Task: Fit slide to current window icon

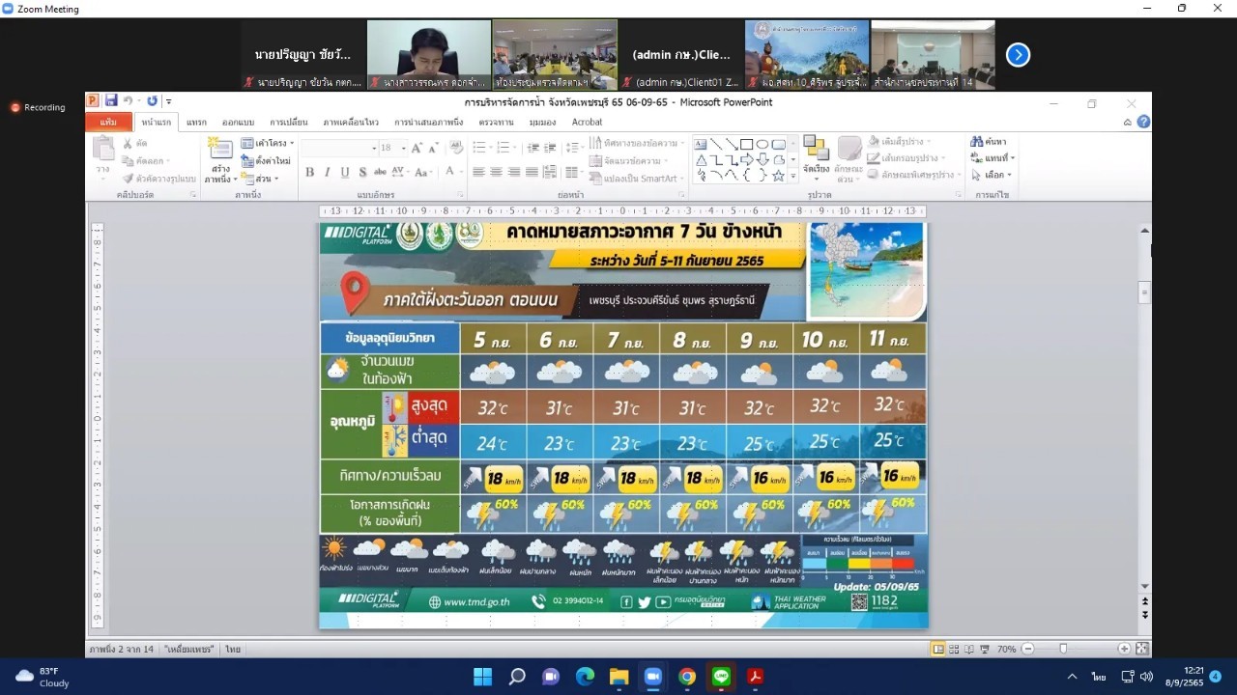Action: pos(1142,649)
